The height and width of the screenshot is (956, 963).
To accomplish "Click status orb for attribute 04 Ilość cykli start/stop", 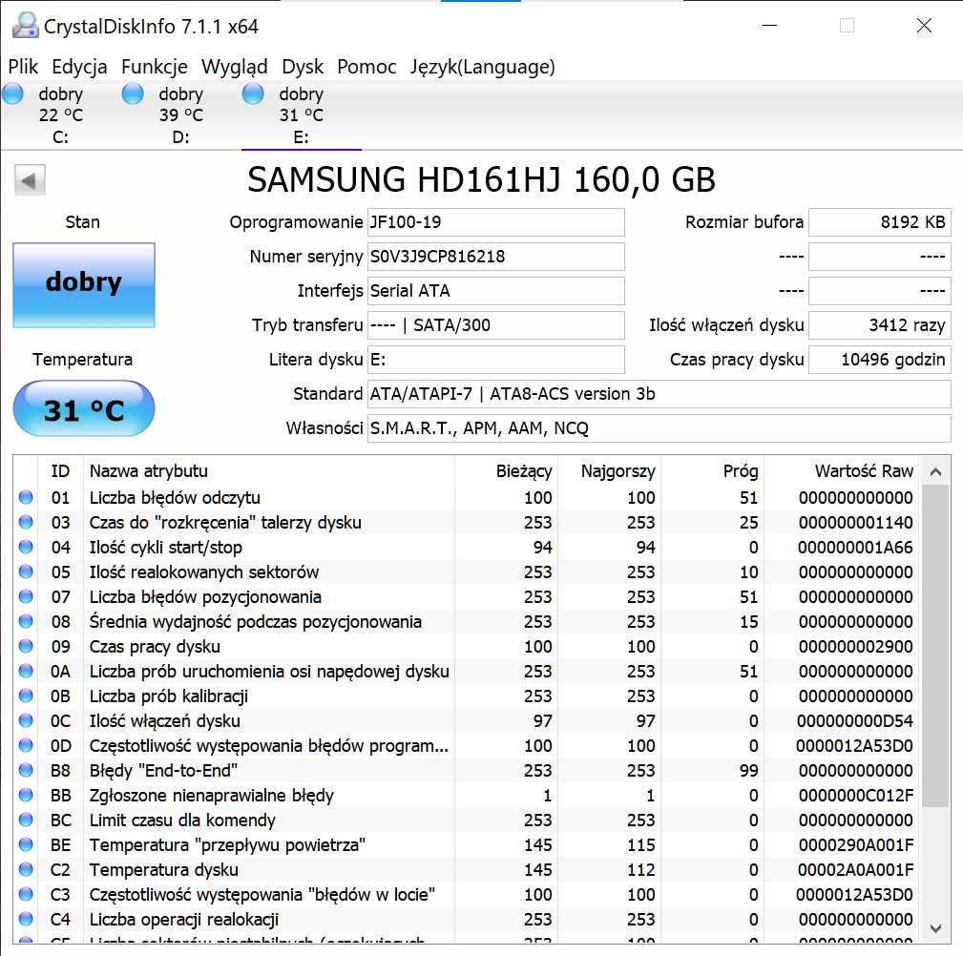I will [x=26, y=547].
